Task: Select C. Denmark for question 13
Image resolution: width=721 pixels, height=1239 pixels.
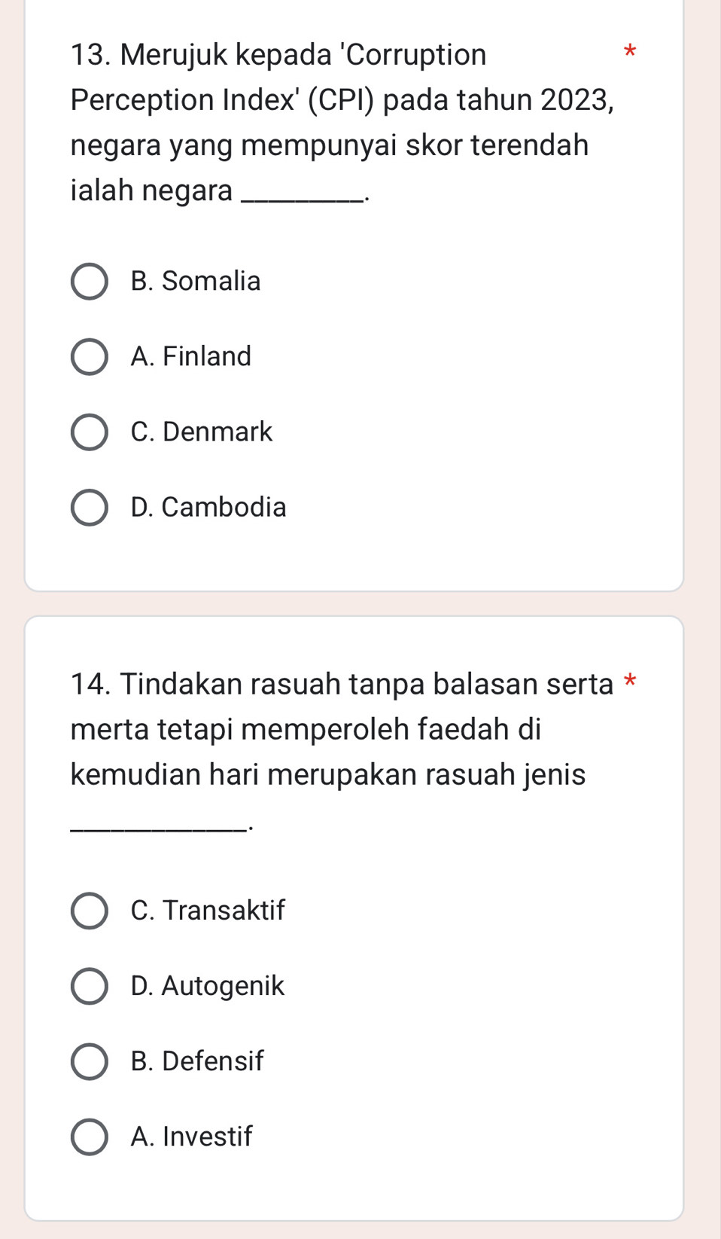Action: coord(88,432)
